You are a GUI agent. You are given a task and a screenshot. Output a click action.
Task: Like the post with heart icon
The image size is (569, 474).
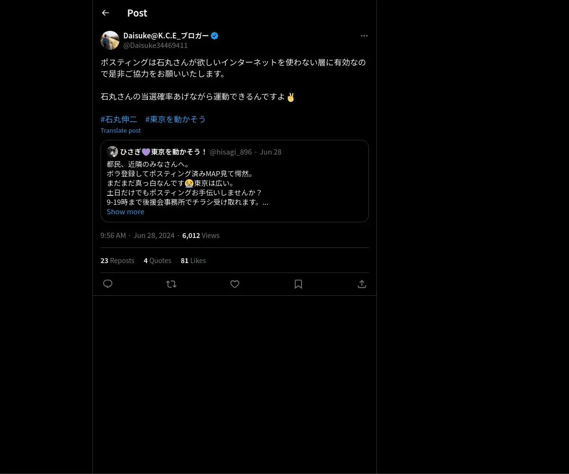[x=235, y=284]
